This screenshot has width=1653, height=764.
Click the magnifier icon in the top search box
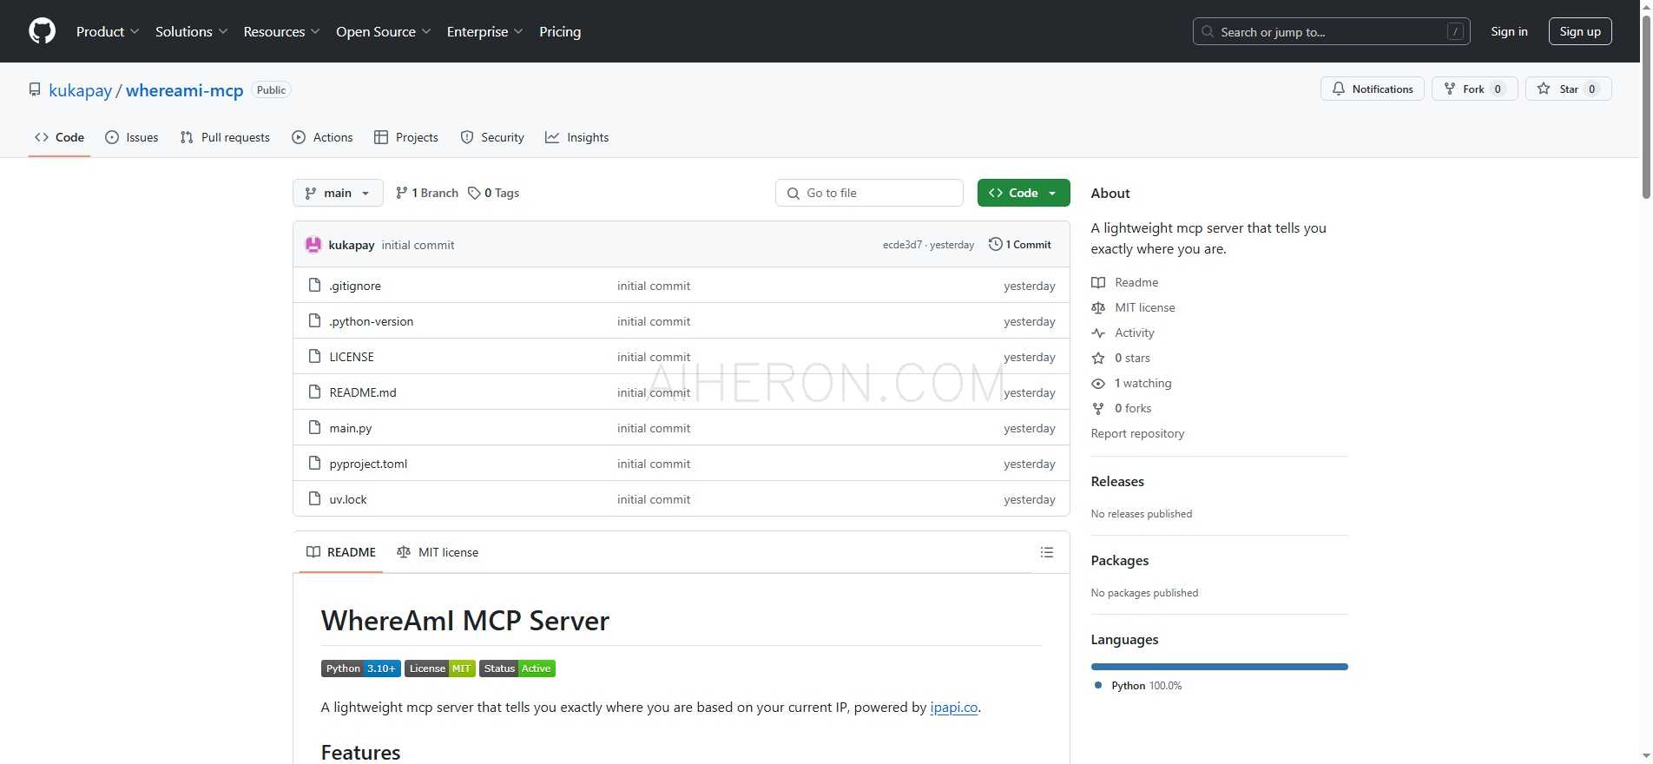click(x=1208, y=32)
